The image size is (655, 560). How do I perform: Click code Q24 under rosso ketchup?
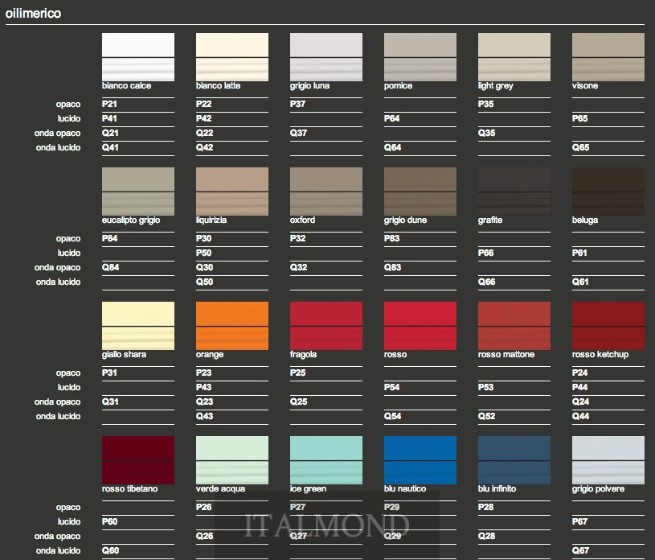(x=580, y=401)
